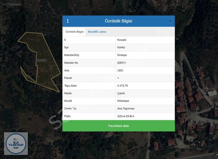Image resolution: width=218 pixels, height=159 pixels.
Task: Click the Pafta value G23-A-25-B-4
Action: click(x=126, y=116)
